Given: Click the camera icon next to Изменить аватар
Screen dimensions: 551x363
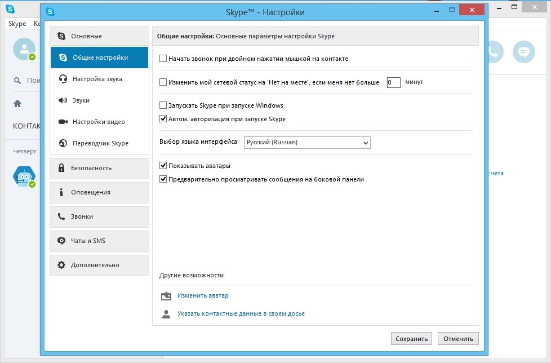Looking at the screenshot, I should 166,296.
